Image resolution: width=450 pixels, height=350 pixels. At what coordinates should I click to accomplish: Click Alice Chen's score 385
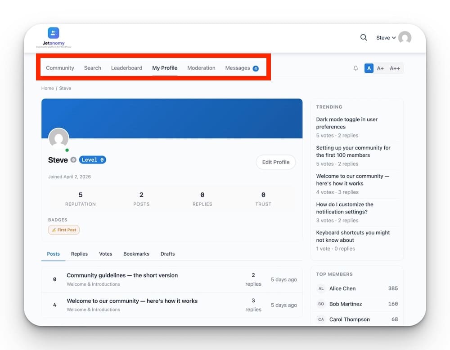[393, 288]
